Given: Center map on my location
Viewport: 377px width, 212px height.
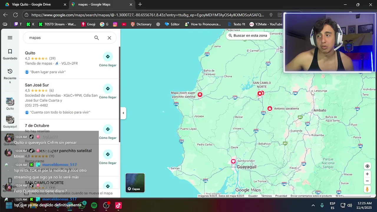Looking at the screenshot, I should tap(367, 166).
